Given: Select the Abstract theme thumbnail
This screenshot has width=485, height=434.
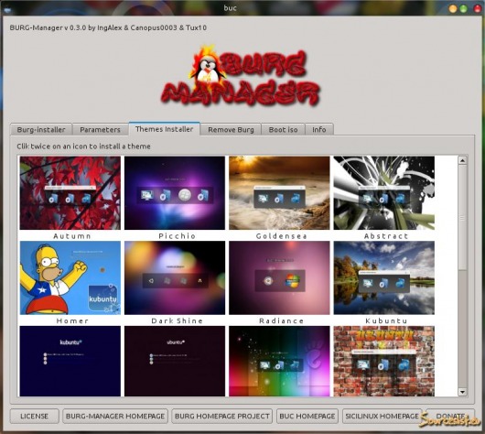Looking at the screenshot, I should [383, 193].
